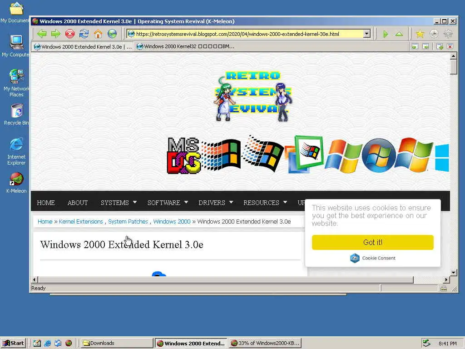Viewport: 465px width, 349px height.
Task: Click the Cookie Consent link
Action: pos(372,258)
